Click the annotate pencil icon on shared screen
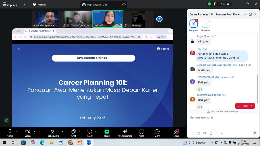This screenshot has height=146, width=260. [x=7, y=120]
